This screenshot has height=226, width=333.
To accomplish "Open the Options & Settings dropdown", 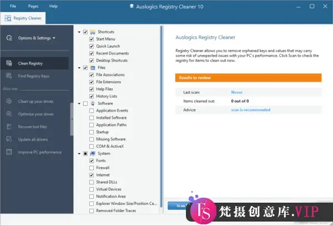I will 37,38.
